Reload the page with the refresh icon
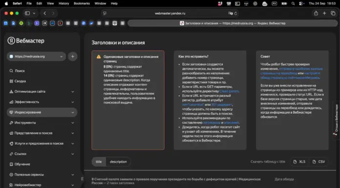The image size is (340, 188). pyautogui.click(x=235, y=13)
